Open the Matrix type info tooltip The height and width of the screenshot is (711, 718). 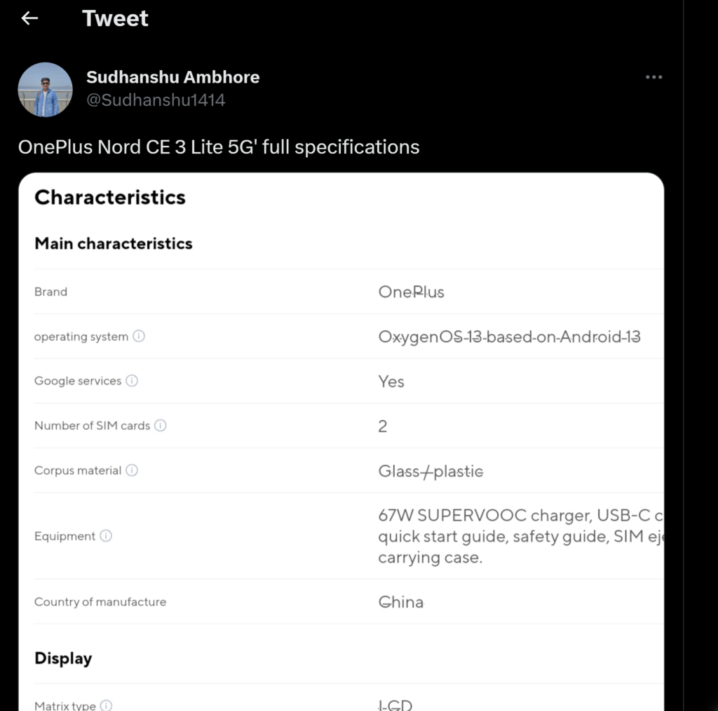(106, 705)
